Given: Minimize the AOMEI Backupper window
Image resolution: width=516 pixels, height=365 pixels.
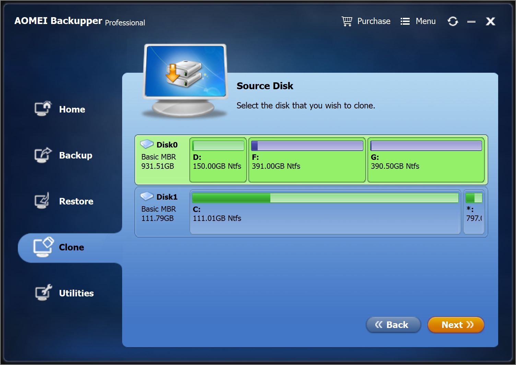Looking at the screenshot, I should (471, 22).
